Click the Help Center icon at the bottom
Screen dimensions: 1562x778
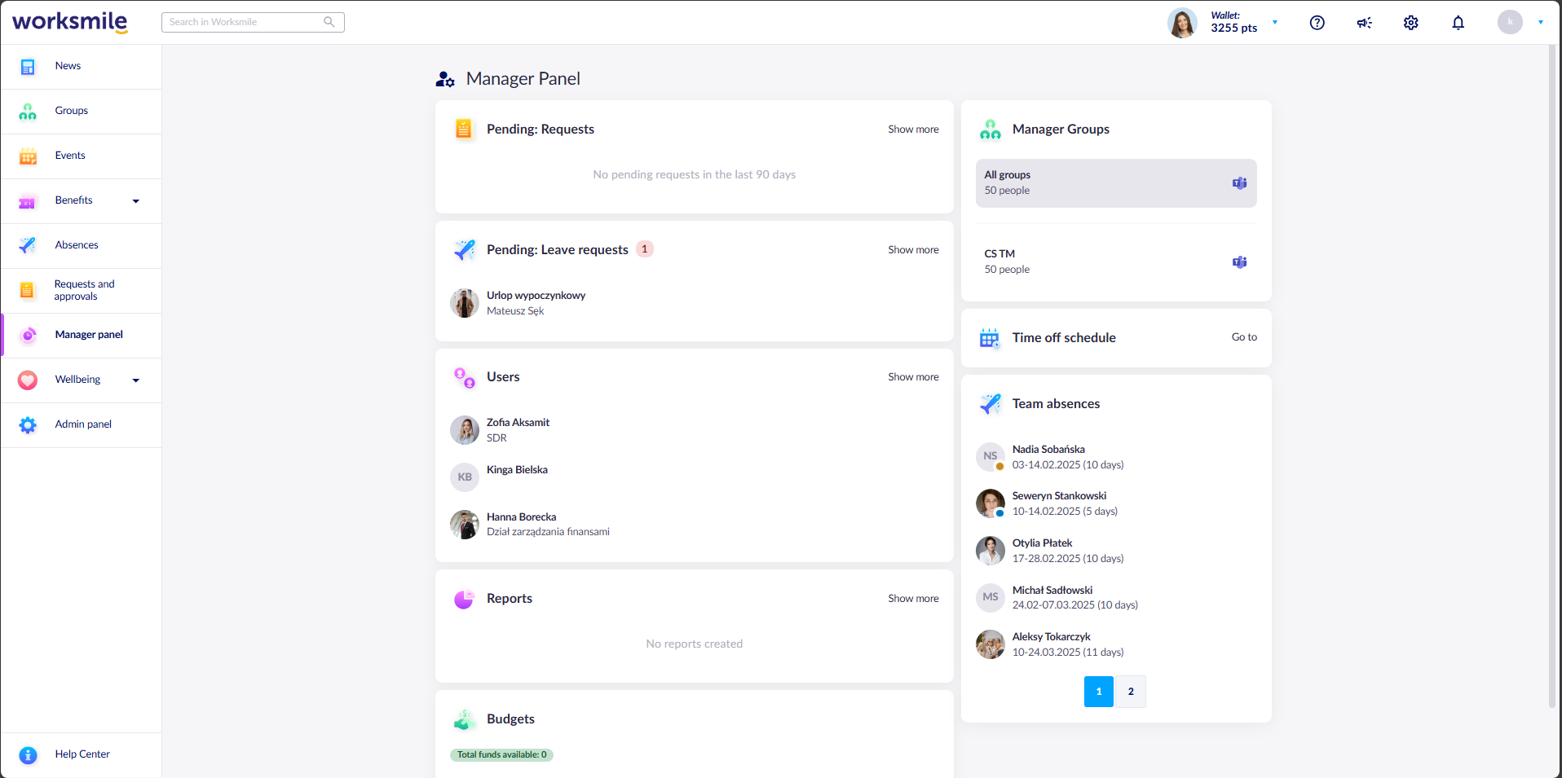[x=28, y=755]
